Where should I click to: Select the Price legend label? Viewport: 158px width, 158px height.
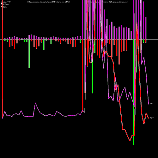tap(5, 7)
